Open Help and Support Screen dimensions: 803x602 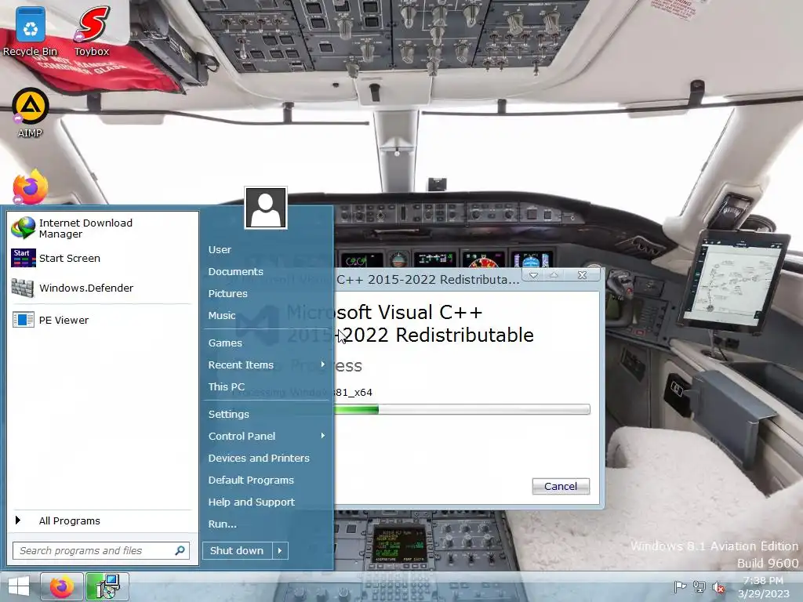[x=252, y=502]
